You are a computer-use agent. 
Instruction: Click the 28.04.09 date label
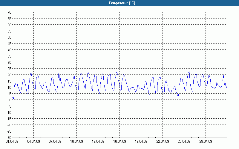point(206,142)
